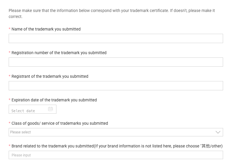
Task: Click the red asterisk beside expiration date label
Action: pyautogui.click(x=10, y=100)
